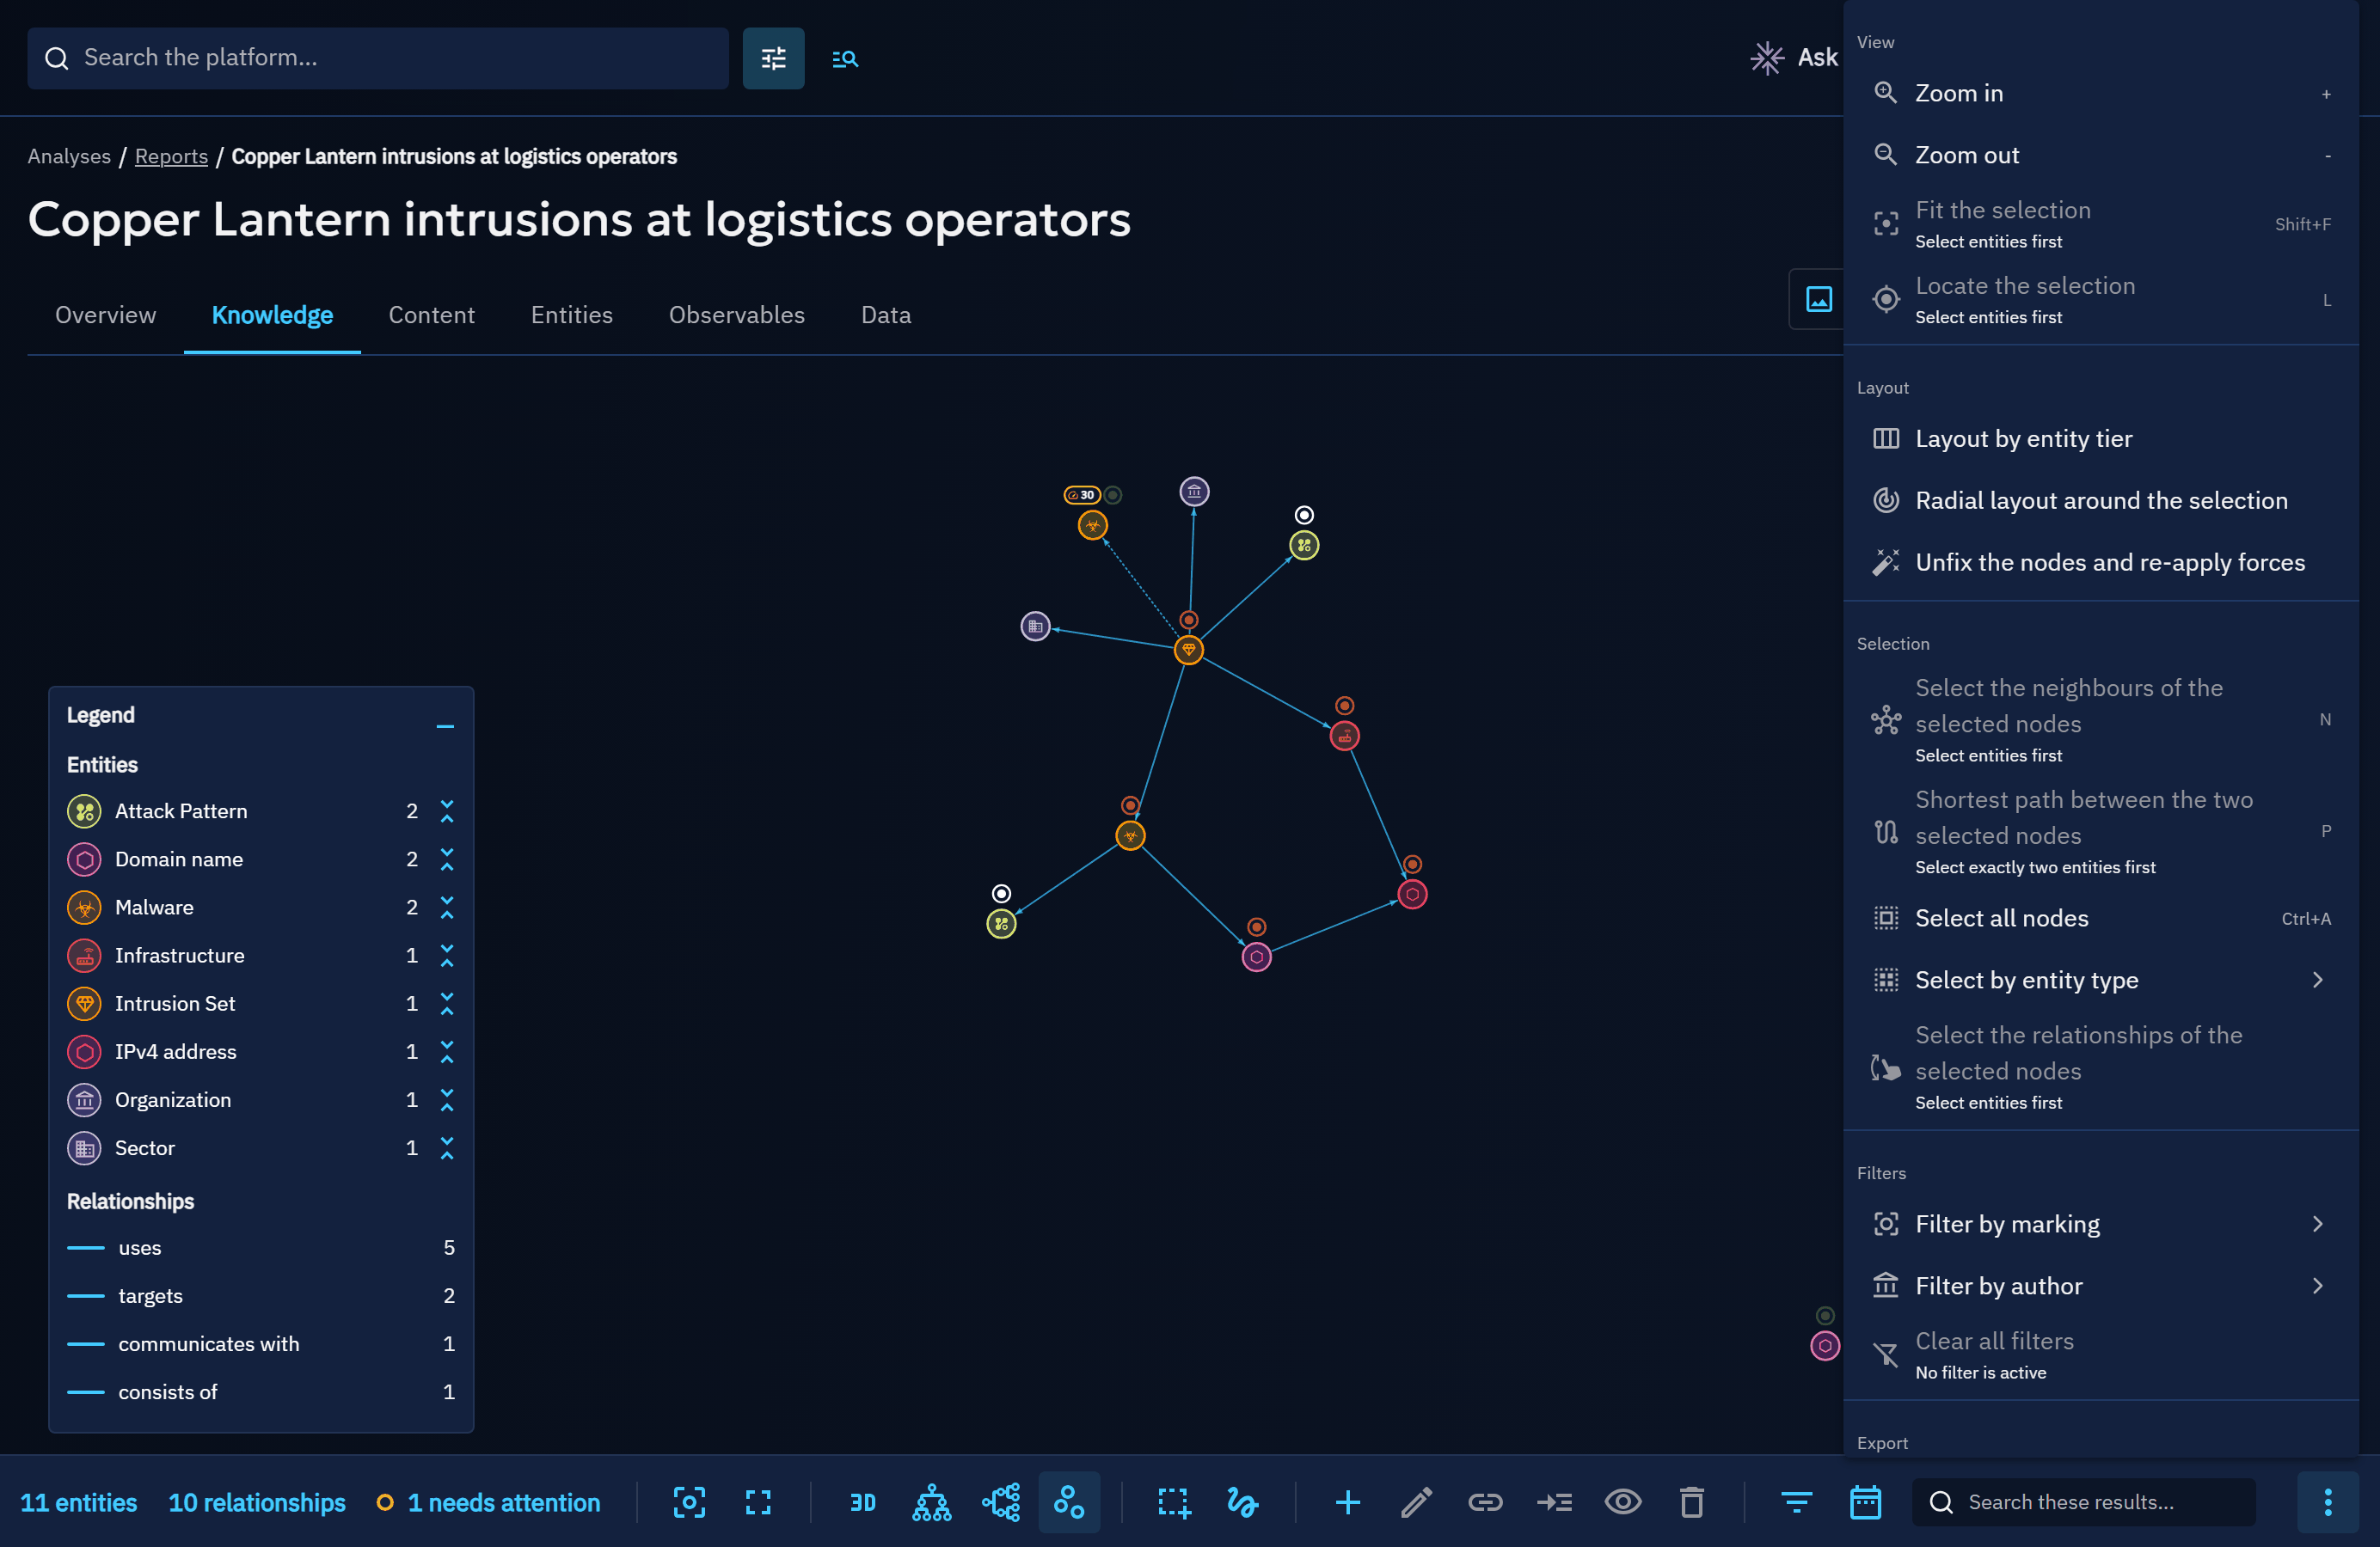The width and height of the screenshot is (2380, 1547).
Task: Switch to the Overview tab
Action: click(x=105, y=315)
